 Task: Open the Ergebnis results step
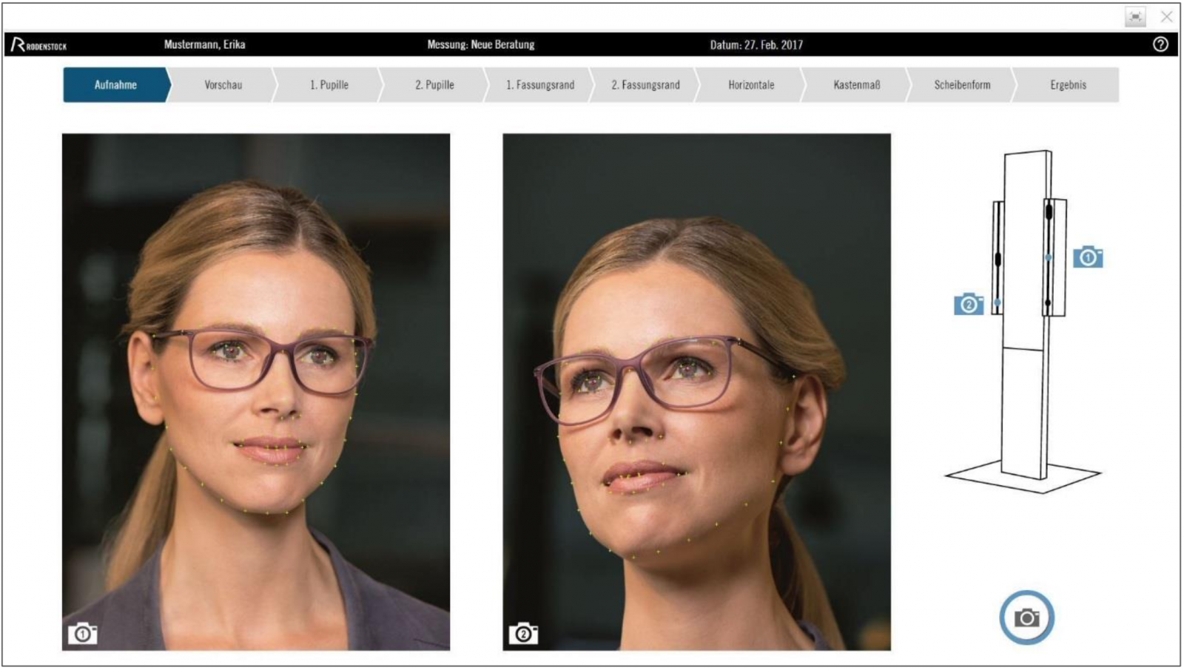point(1068,85)
